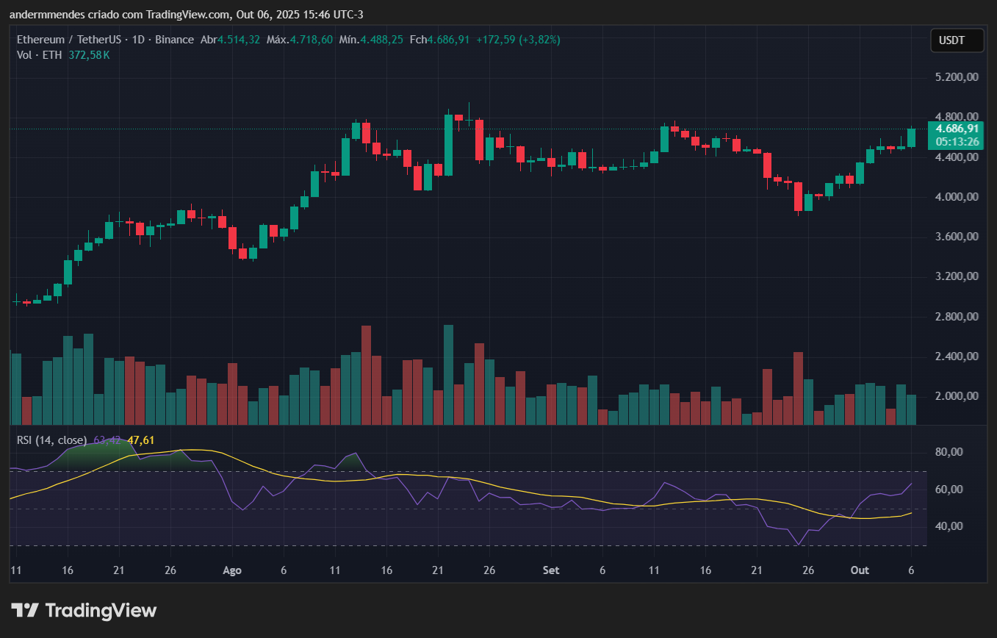
Task: Click the 3.200,00 price axis label
Action: coord(957,277)
